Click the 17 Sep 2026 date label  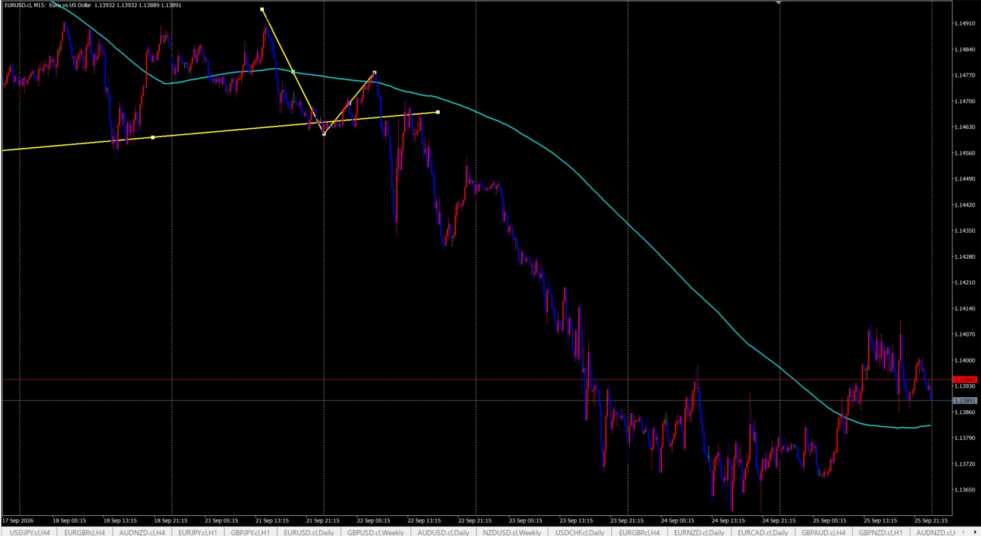coord(18,521)
